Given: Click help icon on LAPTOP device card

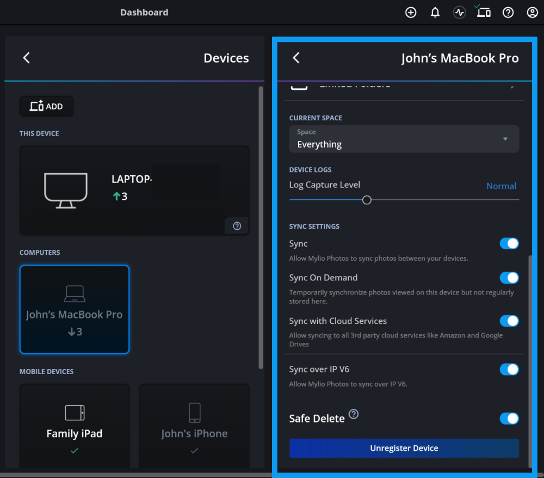Looking at the screenshot, I should 237,226.
